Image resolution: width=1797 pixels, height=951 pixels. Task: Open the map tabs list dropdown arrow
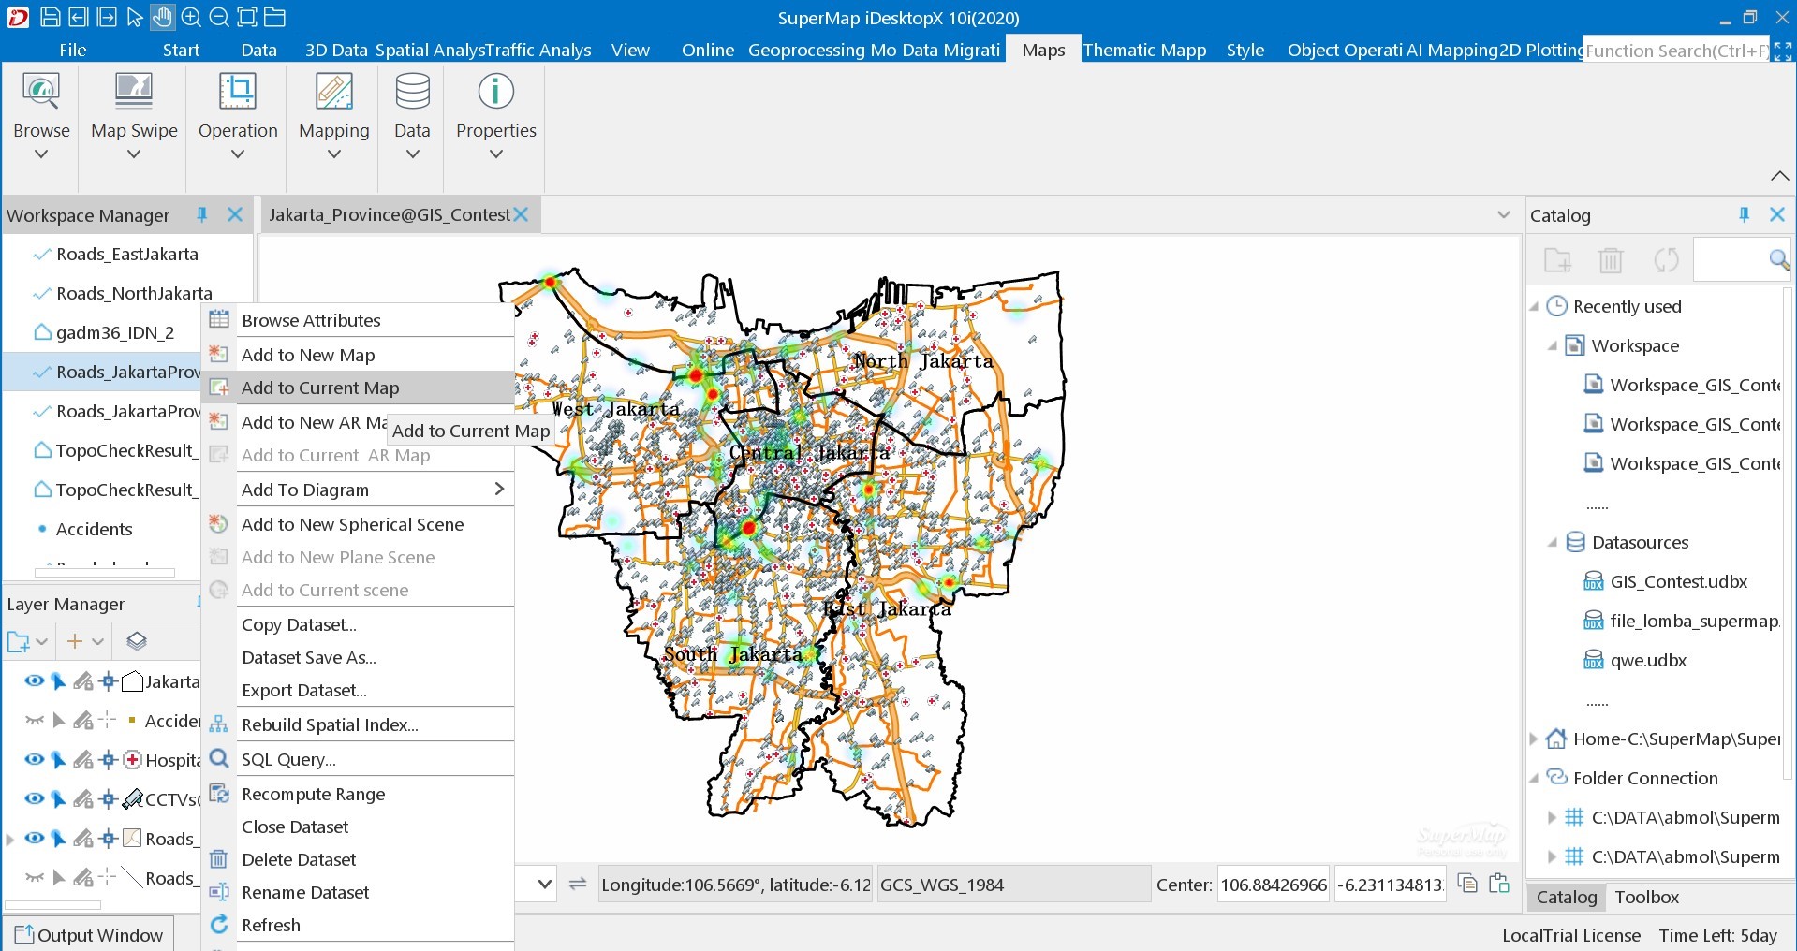1503,215
